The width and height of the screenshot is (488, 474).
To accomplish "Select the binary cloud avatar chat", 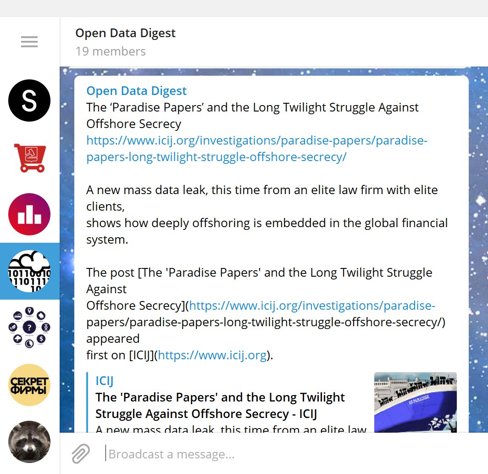I will pyautogui.click(x=29, y=271).
